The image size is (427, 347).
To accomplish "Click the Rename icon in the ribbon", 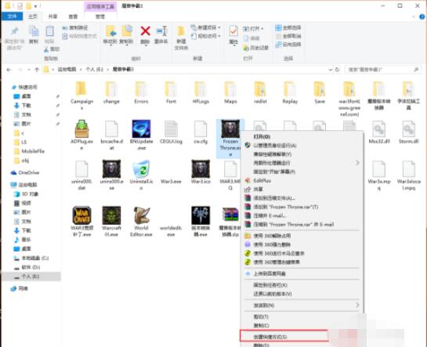I will pyautogui.click(x=161, y=31).
